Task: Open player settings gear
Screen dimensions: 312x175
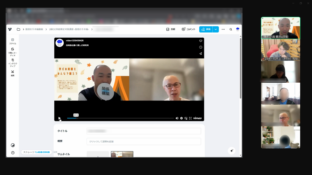Action: pos(182,118)
